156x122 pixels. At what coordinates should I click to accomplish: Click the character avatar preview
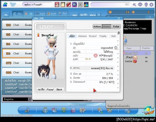point(50,56)
